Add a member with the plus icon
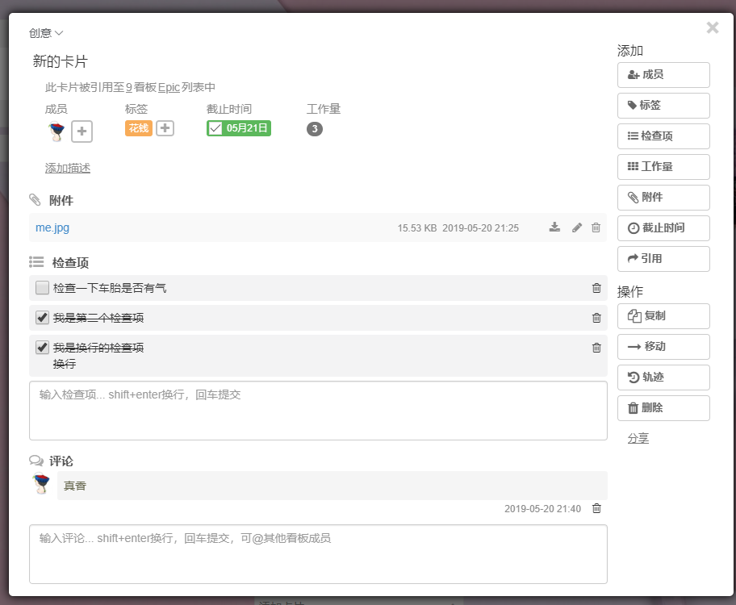The height and width of the screenshot is (605, 736). [x=82, y=131]
